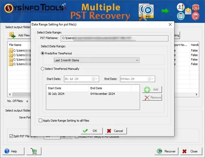The image size is (205, 158).
Task: Click the PST file magnifier logo icon
Action: click(x=146, y=12)
